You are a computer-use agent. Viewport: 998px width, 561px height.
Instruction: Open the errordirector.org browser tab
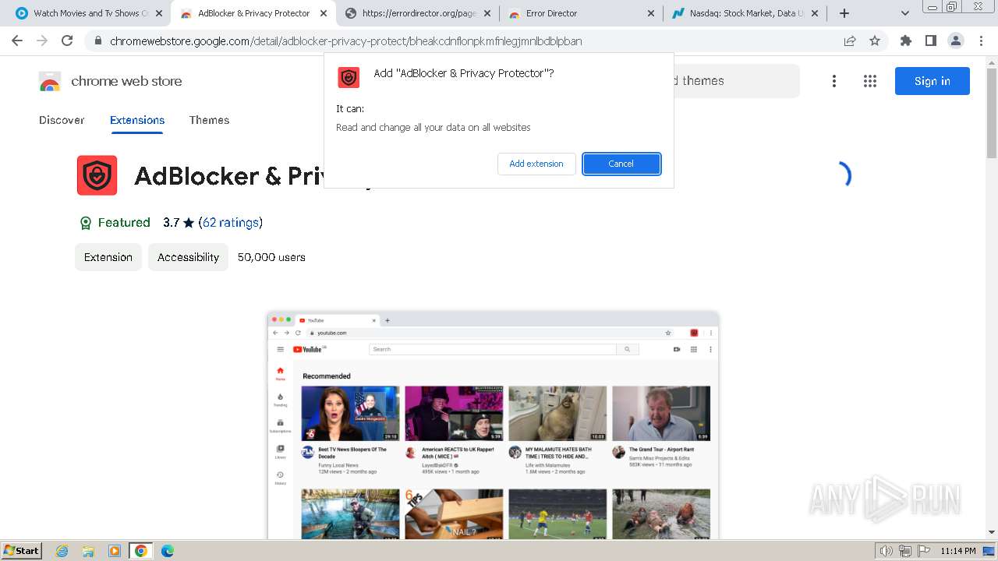pyautogui.click(x=417, y=13)
